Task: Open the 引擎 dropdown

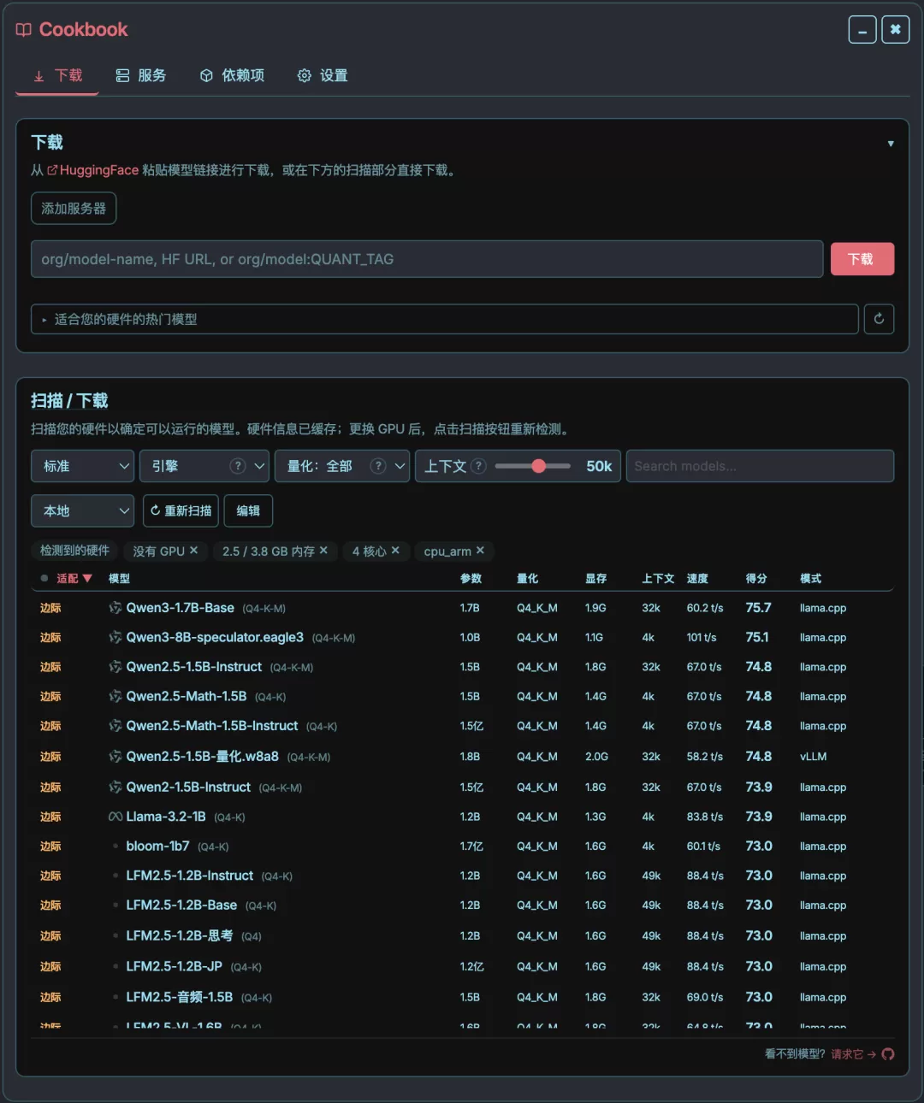Action: 204,466
